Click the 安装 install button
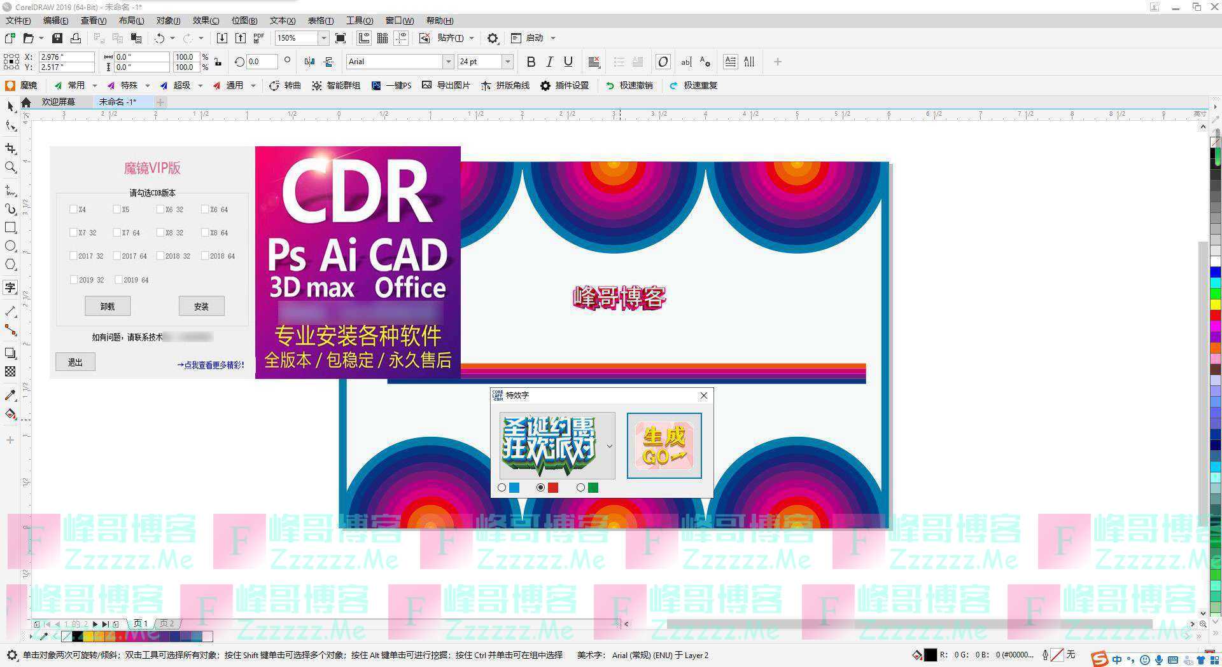Image resolution: width=1222 pixels, height=667 pixels. click(201, 306)
